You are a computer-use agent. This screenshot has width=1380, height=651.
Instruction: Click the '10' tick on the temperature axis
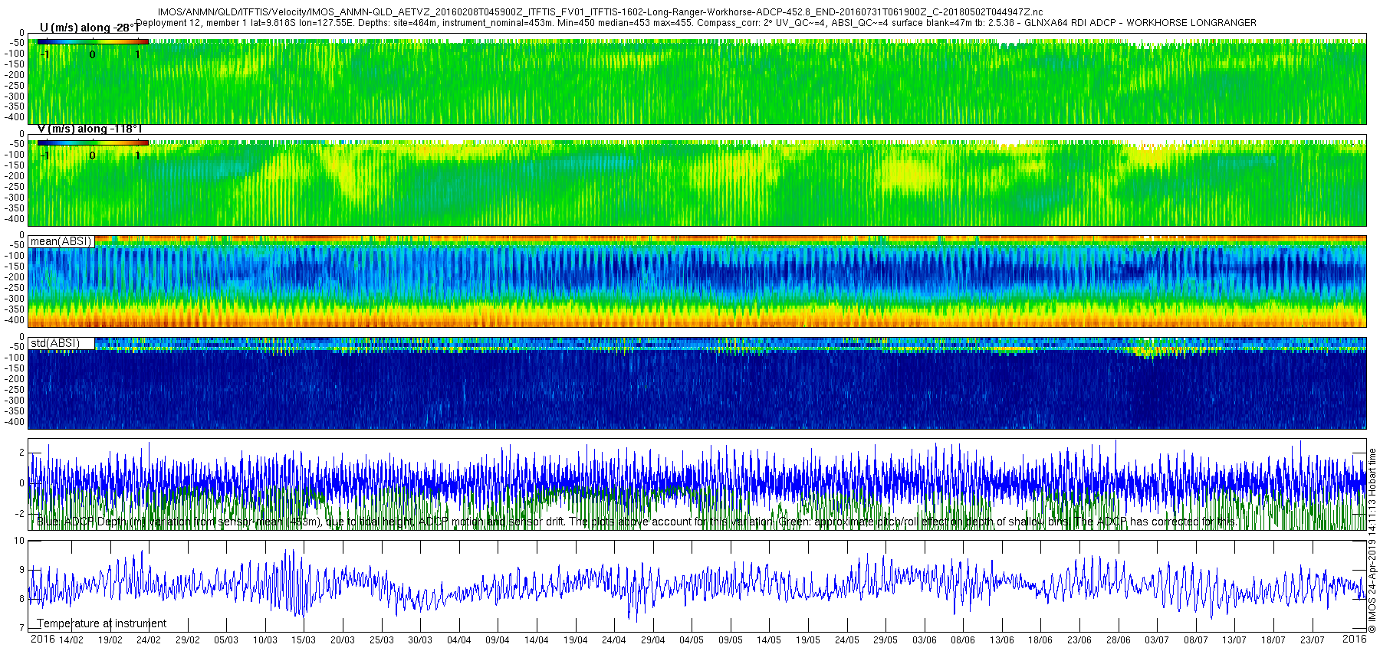(x=19, y=541)
